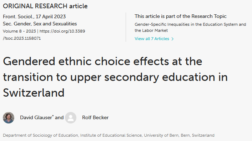Click the ORIGINAL RESEARCH article label
This screenshot has width=252, height=141.
coord(45,6)
